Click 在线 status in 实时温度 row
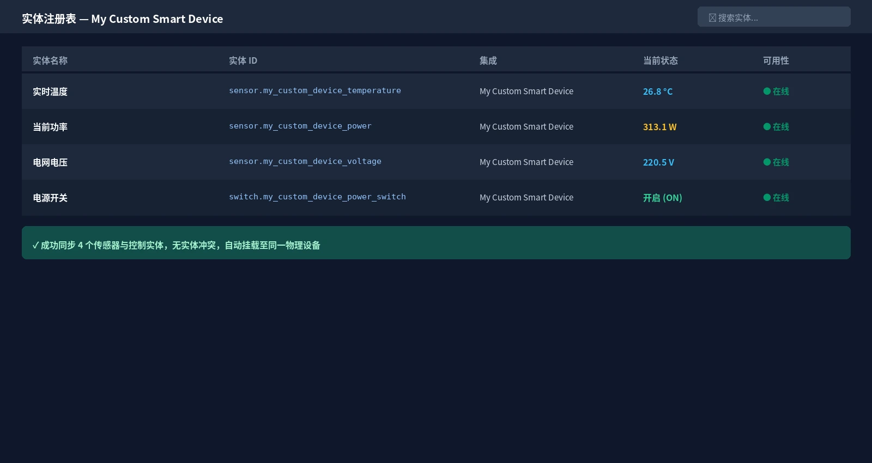The height and width of the screenshot is (463, 872). (x=781, y=92)
